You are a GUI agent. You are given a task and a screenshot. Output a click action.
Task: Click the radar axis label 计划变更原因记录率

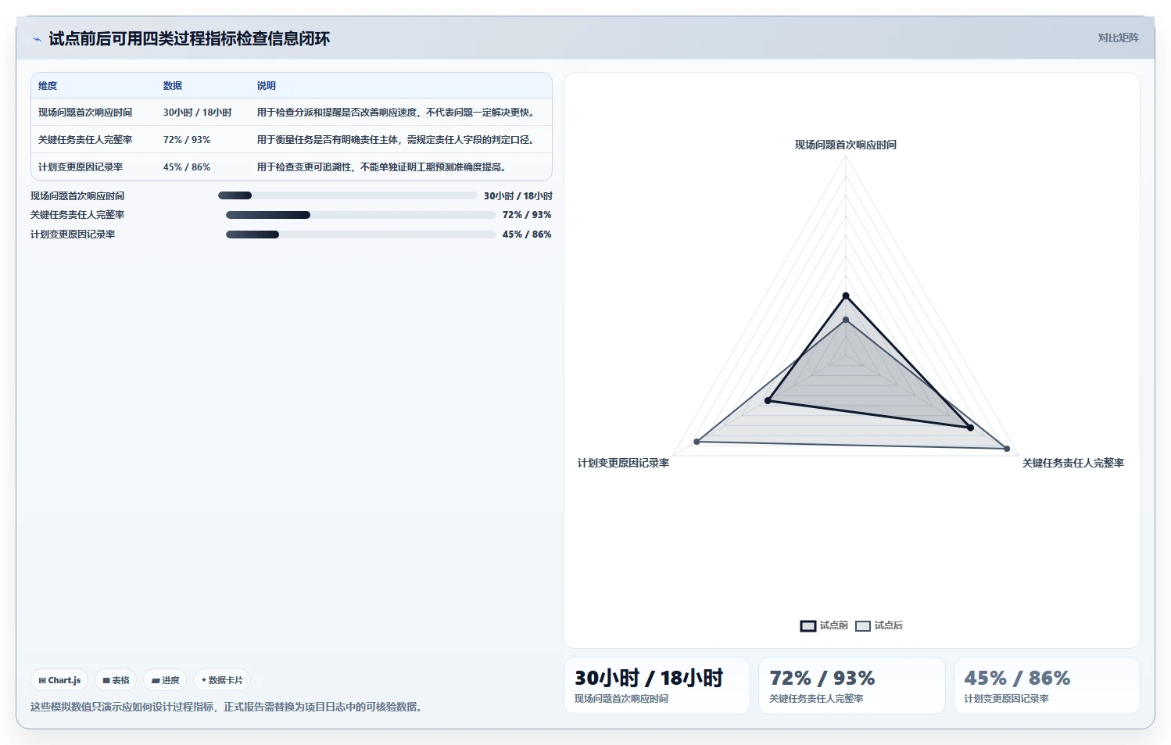pyautogui.click(x=623, y=463)
